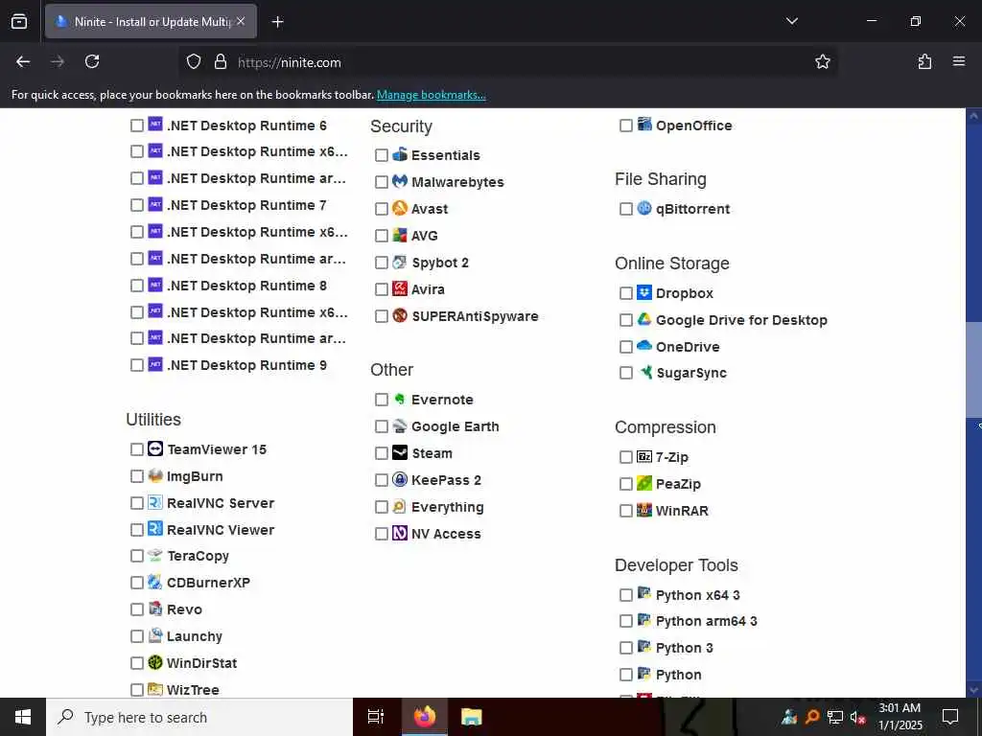Click the site security padlock icon
Viewport: 982px width, 736px height.
coord(220,61)
